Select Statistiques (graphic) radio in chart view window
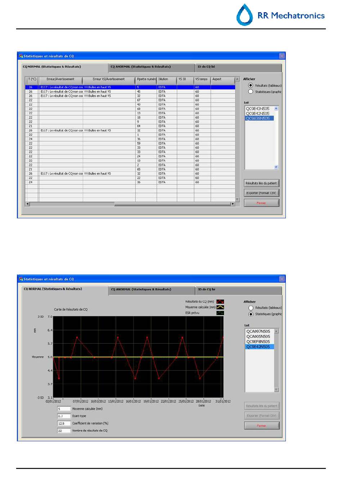 pyautogui.click(x=251, y=314)
